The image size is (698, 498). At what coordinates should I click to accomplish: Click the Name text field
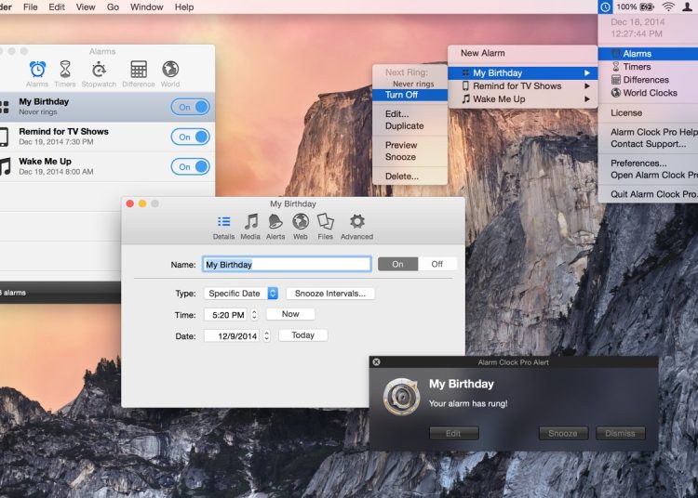click(x=287, y=264)
